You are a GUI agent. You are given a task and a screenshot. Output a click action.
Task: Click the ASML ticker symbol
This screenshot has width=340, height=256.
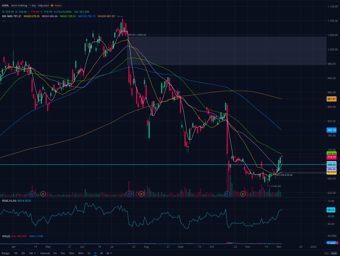(5, 5)
